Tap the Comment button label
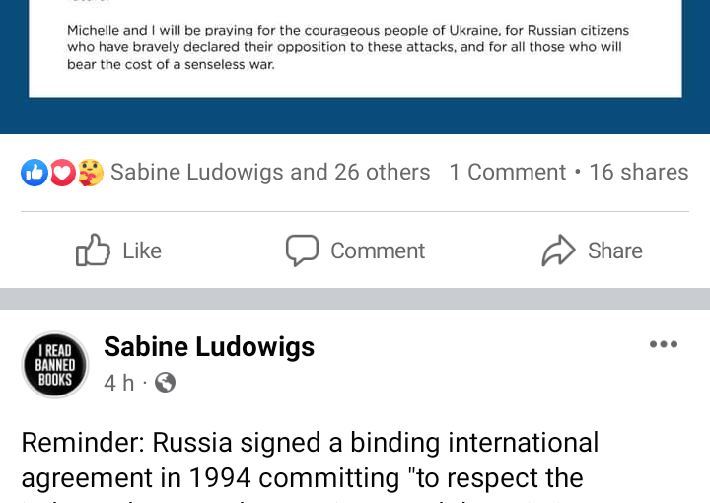Image resolution: width=710 pixels, height=503 pixels. click(378, 251)
